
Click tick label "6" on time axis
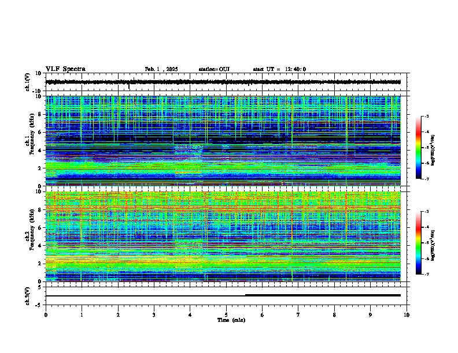point(262,315)
